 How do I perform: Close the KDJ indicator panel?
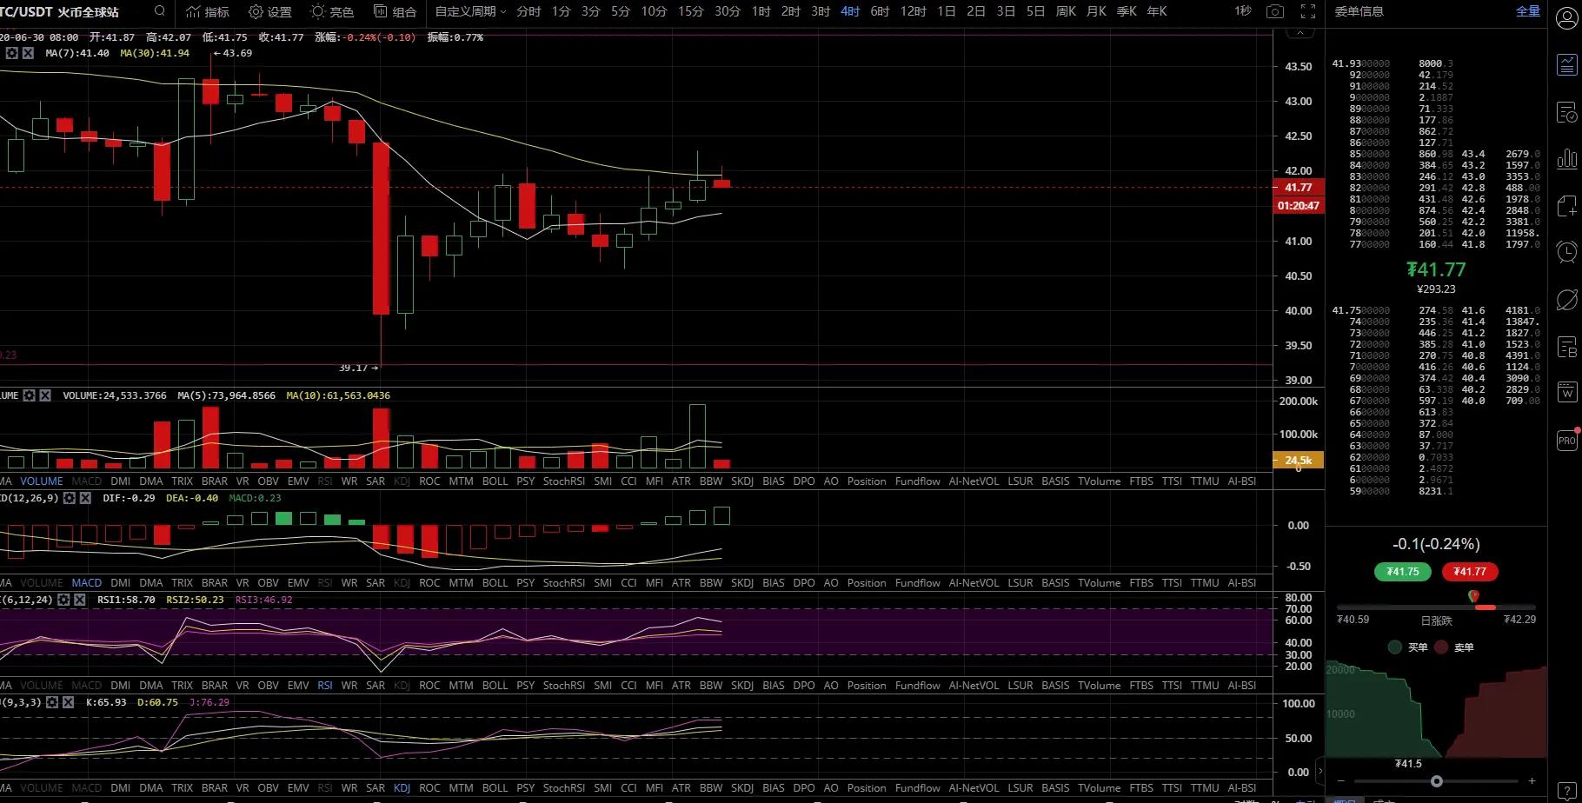68,702
